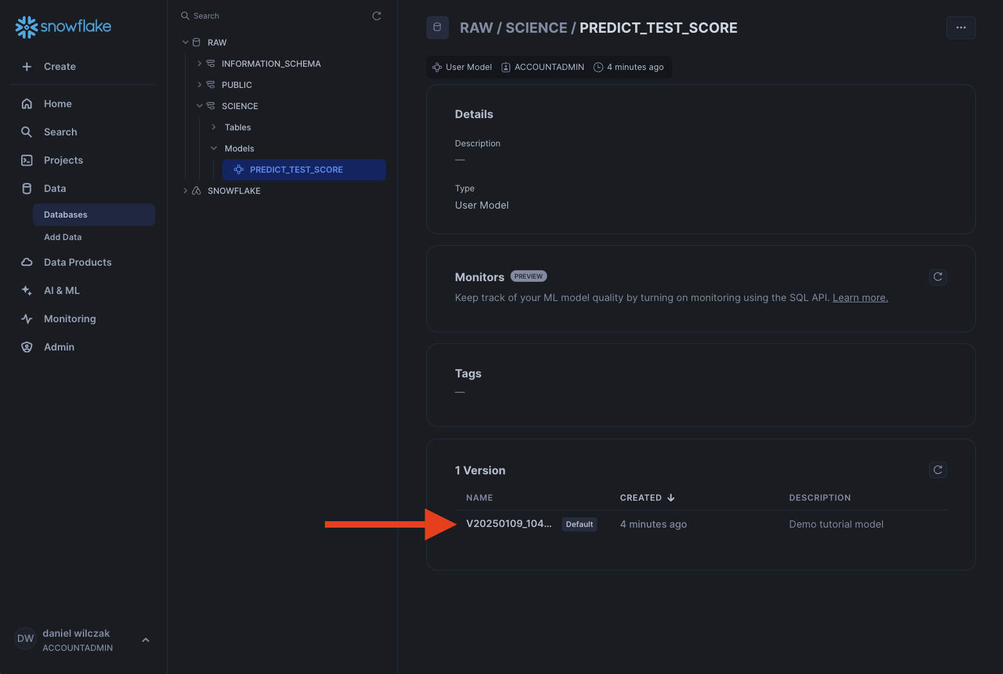Viewport: 1003px width, 674px height.
Task: Click the Search magnifier icon in sidebar
Action: tap(27, 132)
